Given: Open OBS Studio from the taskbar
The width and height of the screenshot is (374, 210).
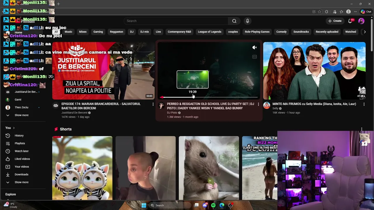Looking at the screenshot, I should (231, 205).
